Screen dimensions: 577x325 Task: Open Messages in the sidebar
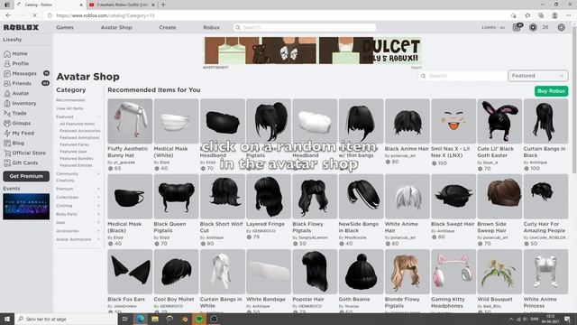[x=21, y=74]
